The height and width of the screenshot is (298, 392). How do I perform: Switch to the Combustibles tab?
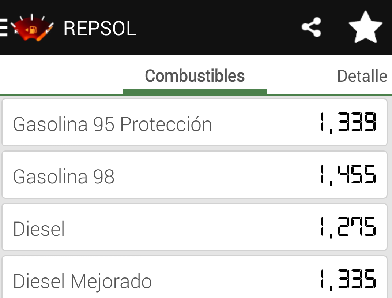(195, 76)
